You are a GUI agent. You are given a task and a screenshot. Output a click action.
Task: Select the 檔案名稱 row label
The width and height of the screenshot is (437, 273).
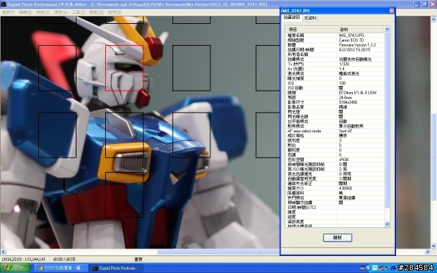[x=296, y=35]
